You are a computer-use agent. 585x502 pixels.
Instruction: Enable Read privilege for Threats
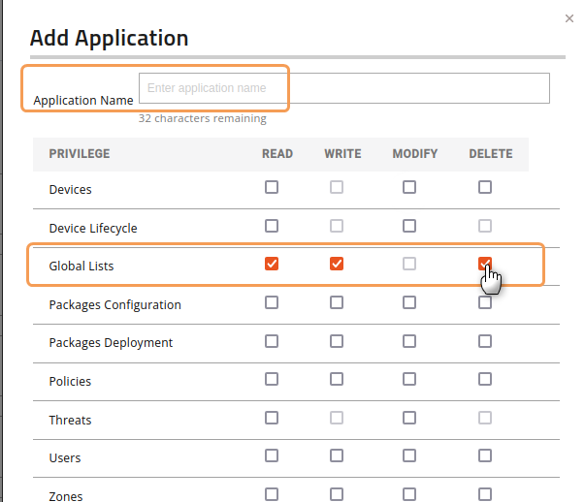pyautogui.click(x=272, y=418)
